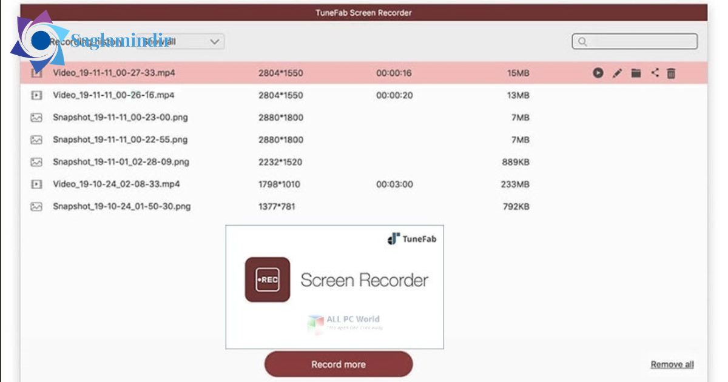Click the 15MB file size

tap(518, 73)
